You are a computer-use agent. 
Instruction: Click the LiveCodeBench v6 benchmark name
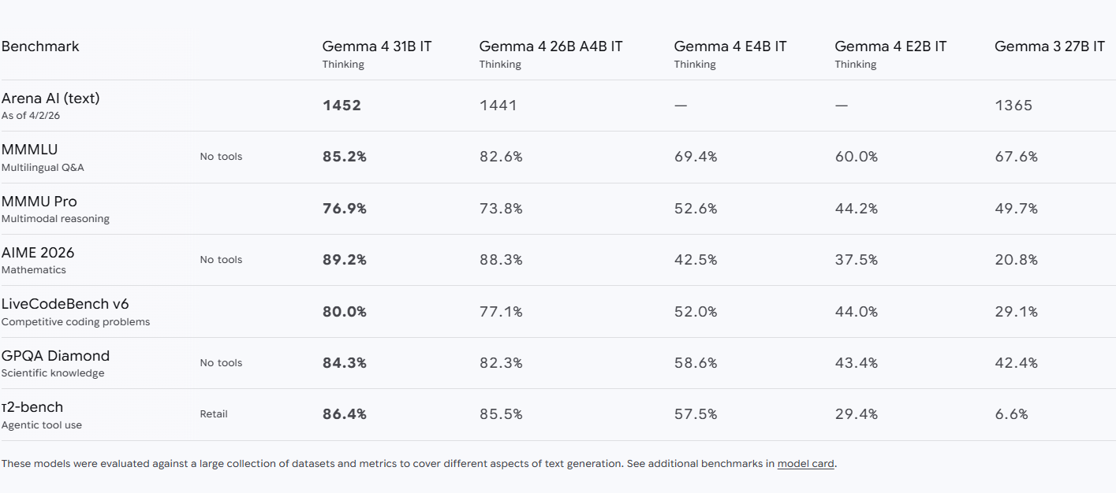(x=65, y=304)
